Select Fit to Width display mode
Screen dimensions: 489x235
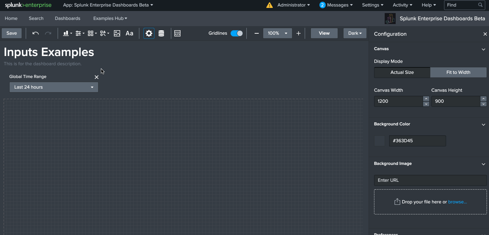coord(458,72)
